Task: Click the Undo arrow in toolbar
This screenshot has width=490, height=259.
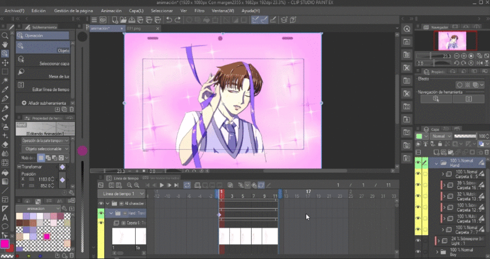Action: coord(169,20)
